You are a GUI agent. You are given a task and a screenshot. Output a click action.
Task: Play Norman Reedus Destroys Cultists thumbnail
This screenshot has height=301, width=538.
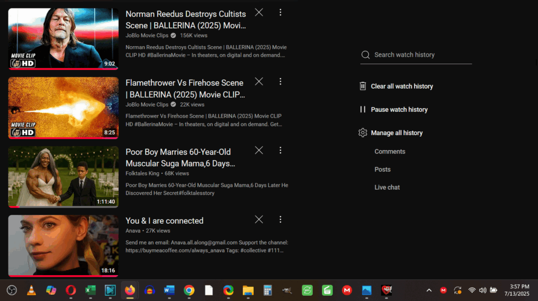coord(64,39)
